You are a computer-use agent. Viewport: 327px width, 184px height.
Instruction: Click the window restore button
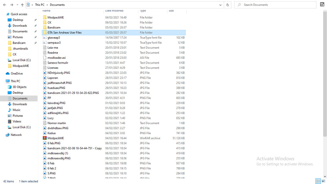(x=322, y=4)
